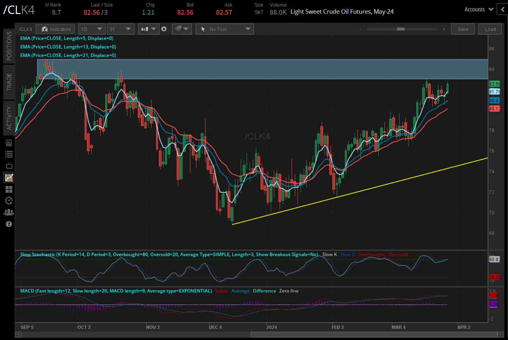Click the EMA Length=5 study label to toggle it
Viewport: 508px width, 340px height.
pyautogui.click(x=66, y=38)
